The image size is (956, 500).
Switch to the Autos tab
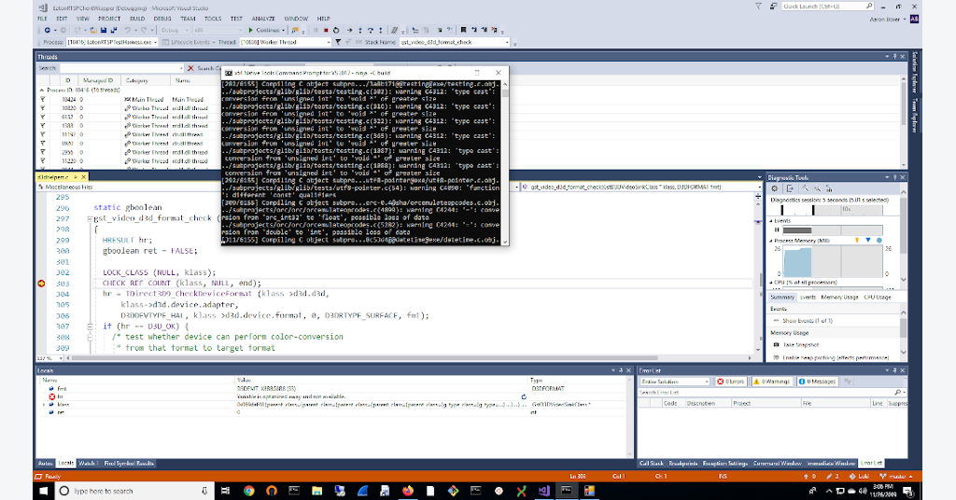(x=45, y=464)
